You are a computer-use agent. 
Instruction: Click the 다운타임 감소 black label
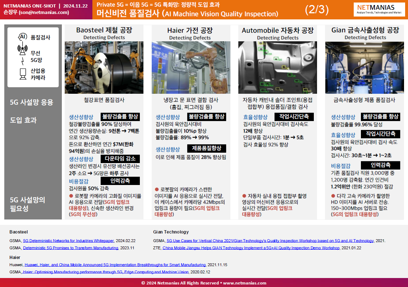(x=120, y=158)
